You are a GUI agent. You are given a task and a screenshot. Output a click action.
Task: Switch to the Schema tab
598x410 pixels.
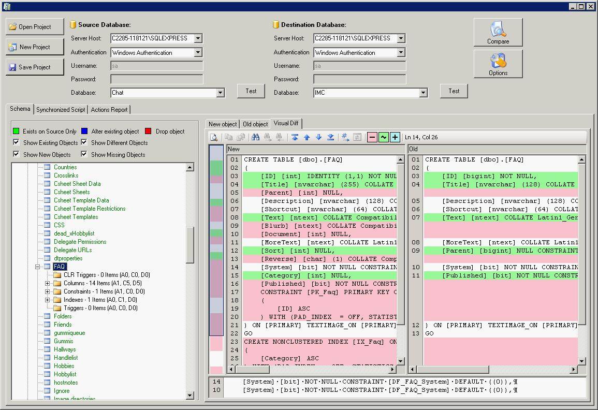(20, 109)
